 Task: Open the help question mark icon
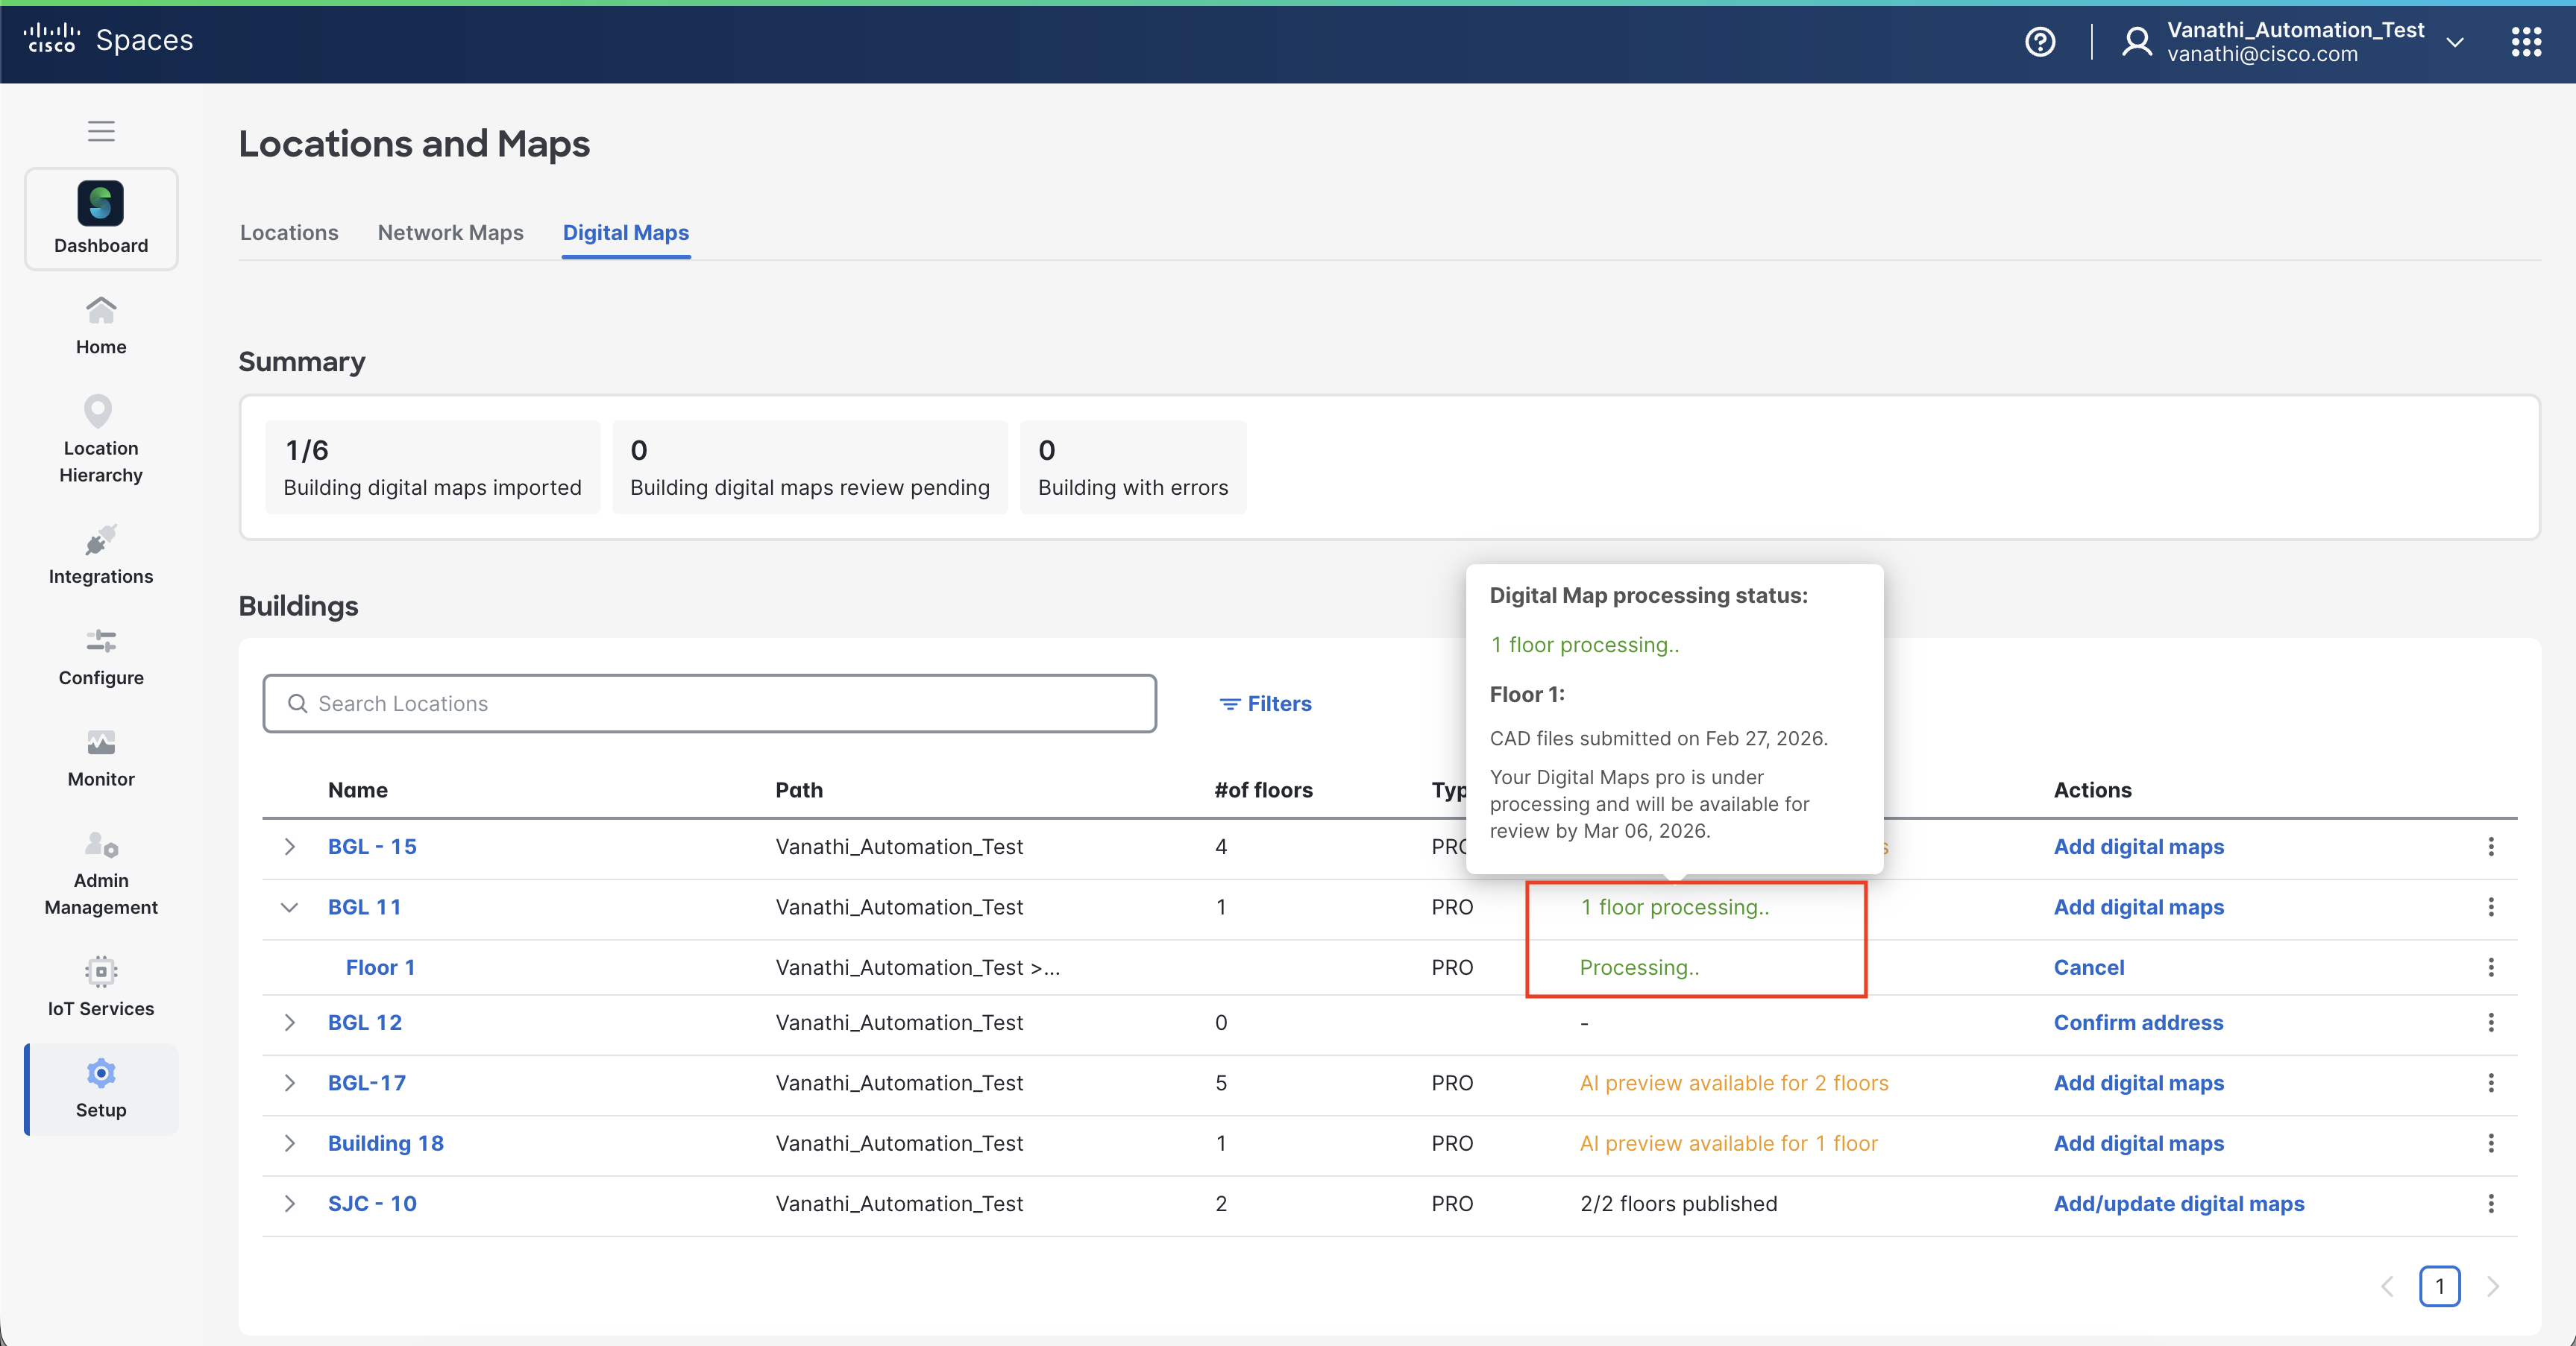coord(2040,42)
